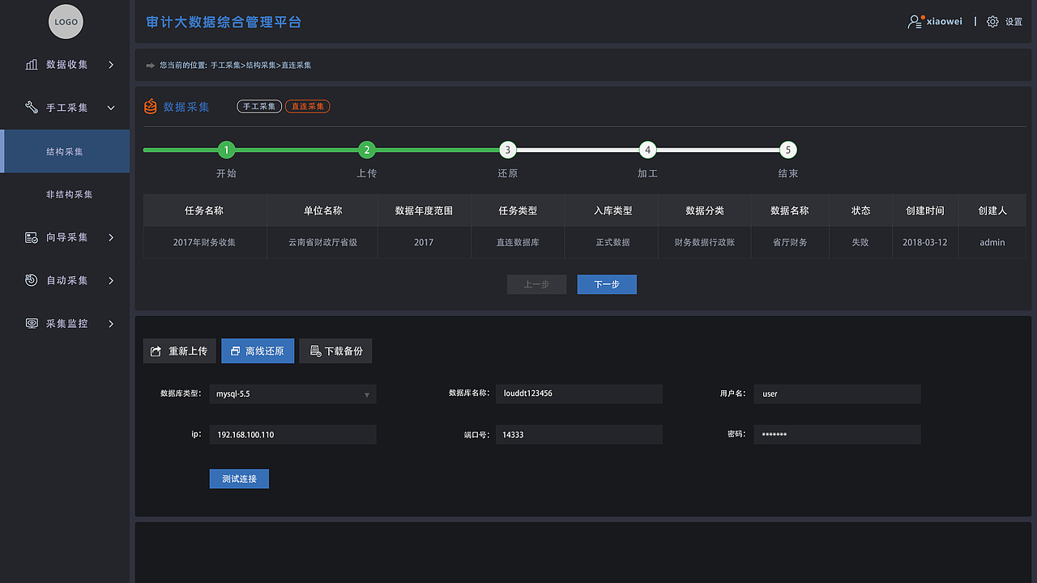Image resolution: width=1037 pixels, height=583 pixels.
Task: Click the 财务数据行政账 cell
Action: 705,242
